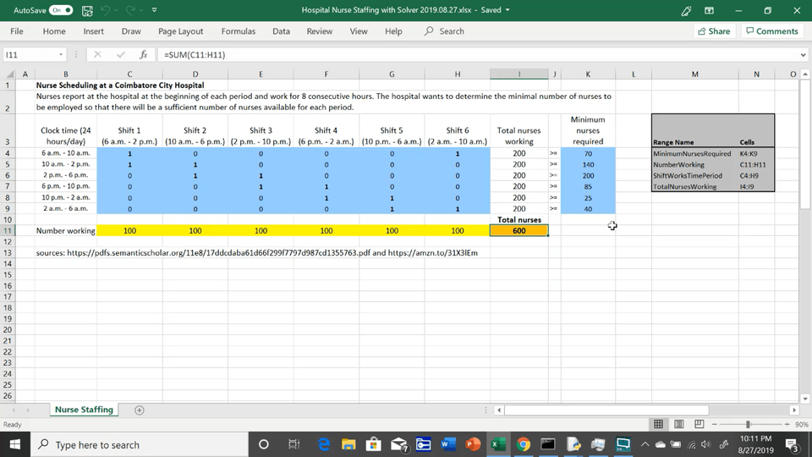Open the Page Layout tab
Image resolution: width=812 pixels, height=457 pixels.
click(181, 31)
